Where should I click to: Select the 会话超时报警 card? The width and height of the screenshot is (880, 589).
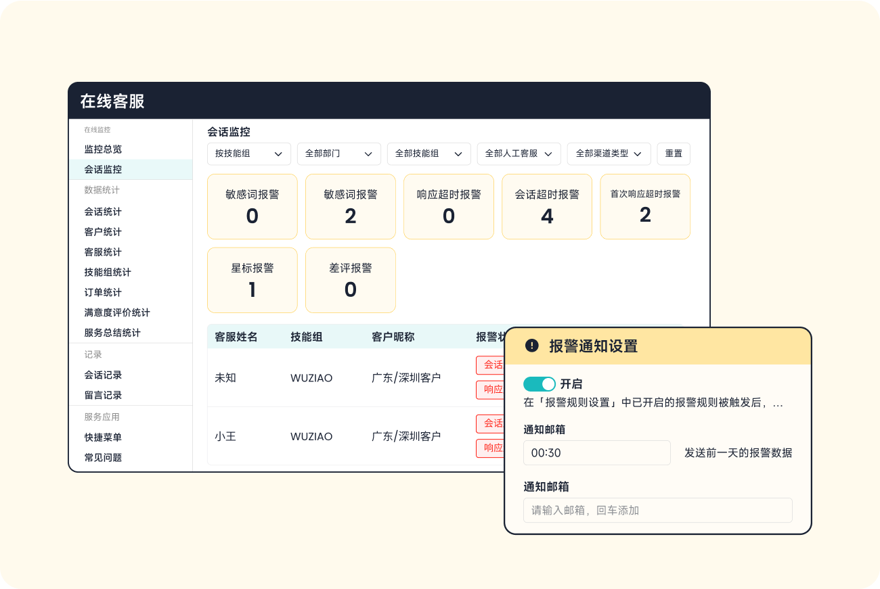(547, 206)
